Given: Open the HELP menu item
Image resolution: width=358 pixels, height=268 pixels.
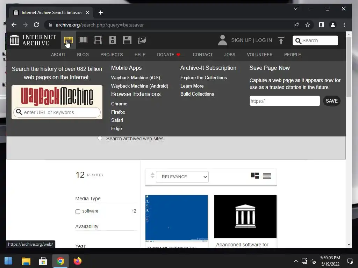Looking at the screenshot, I should pos(140,55).
